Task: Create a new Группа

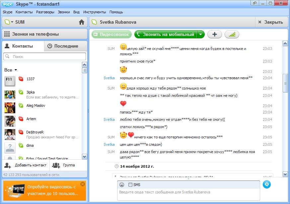Action: coord(64,165)
